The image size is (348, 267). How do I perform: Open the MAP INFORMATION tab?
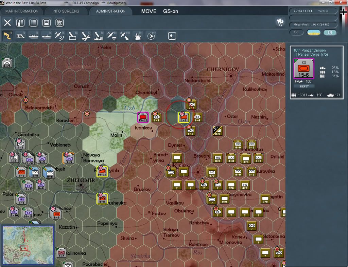(x=22, y=11)
